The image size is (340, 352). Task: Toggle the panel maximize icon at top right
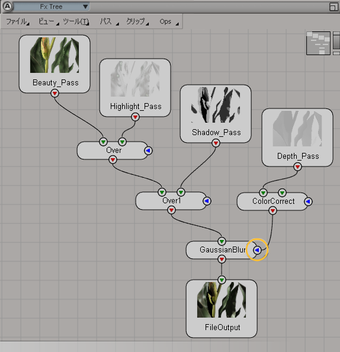point(333,7)
